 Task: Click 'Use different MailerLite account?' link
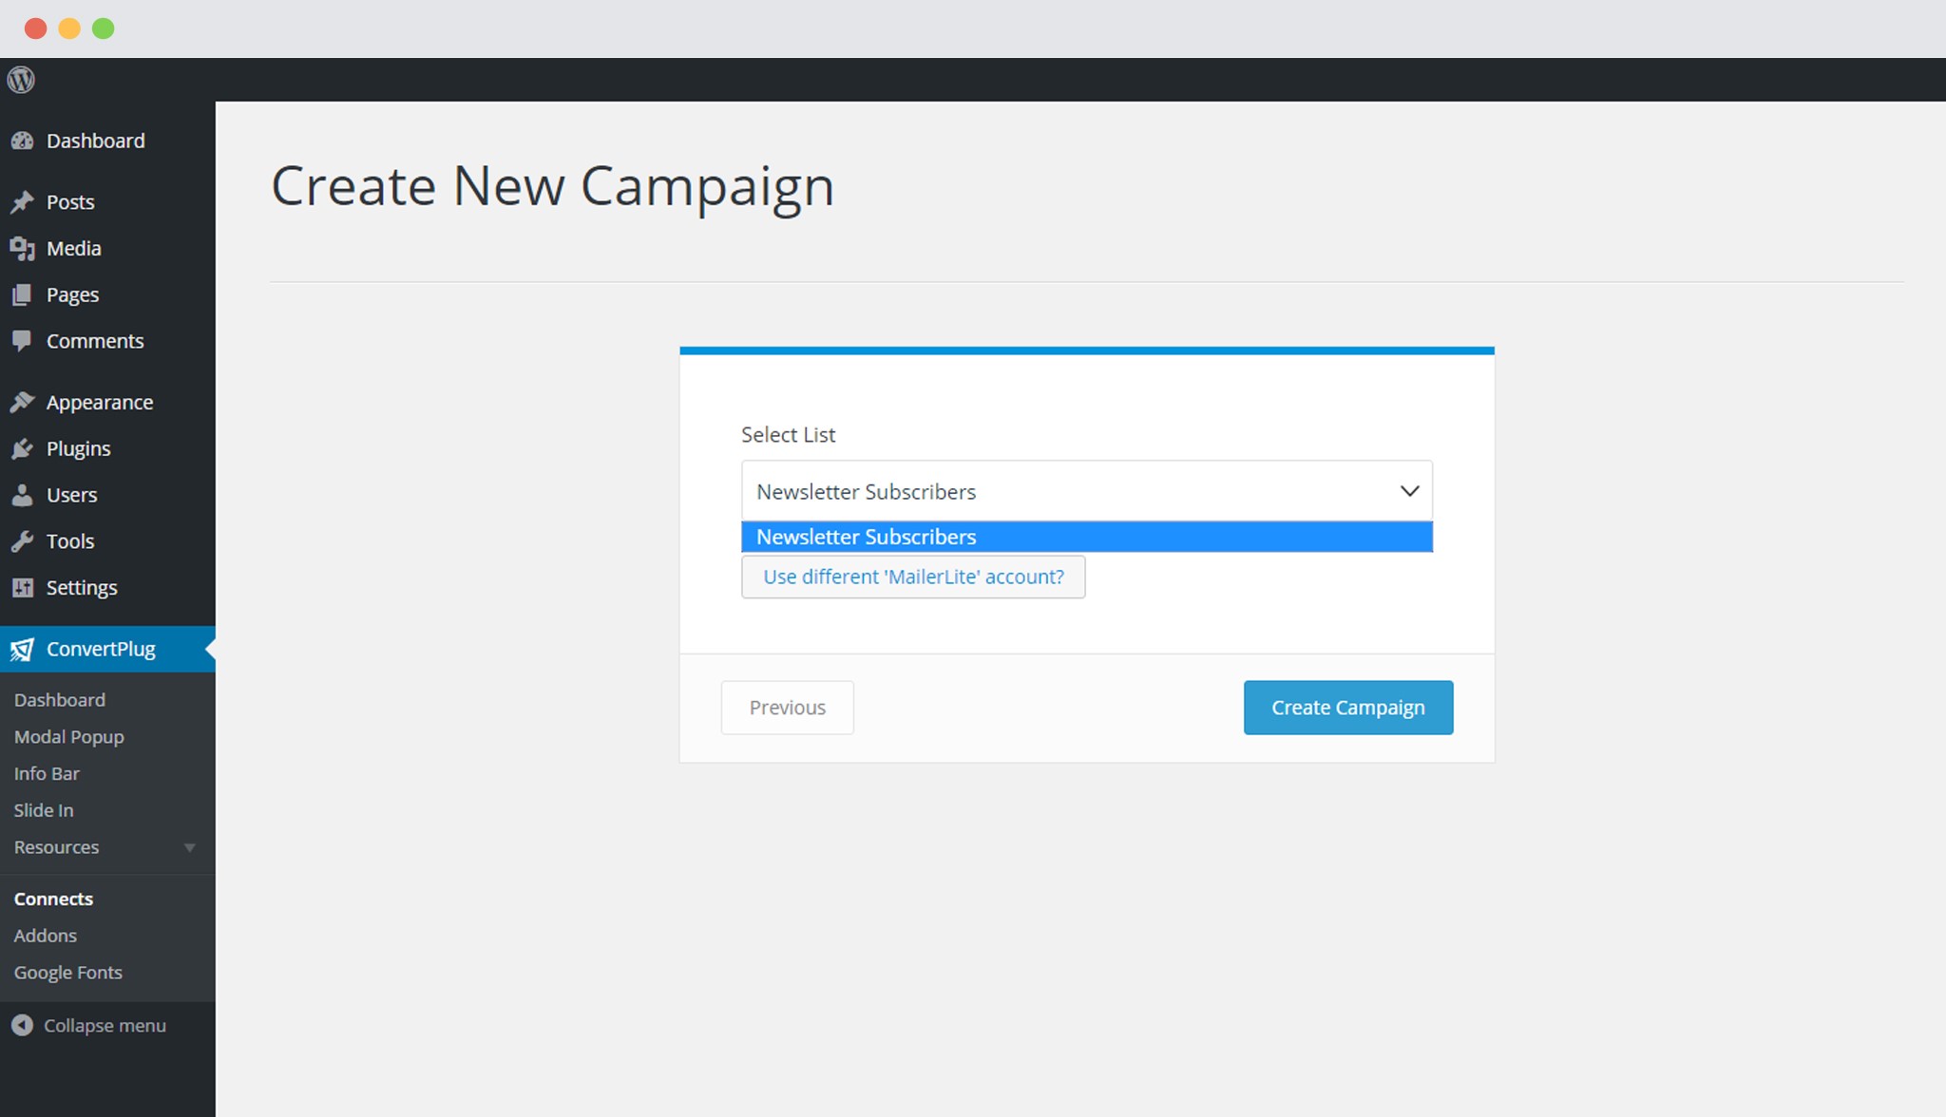[x=913, y=576]
